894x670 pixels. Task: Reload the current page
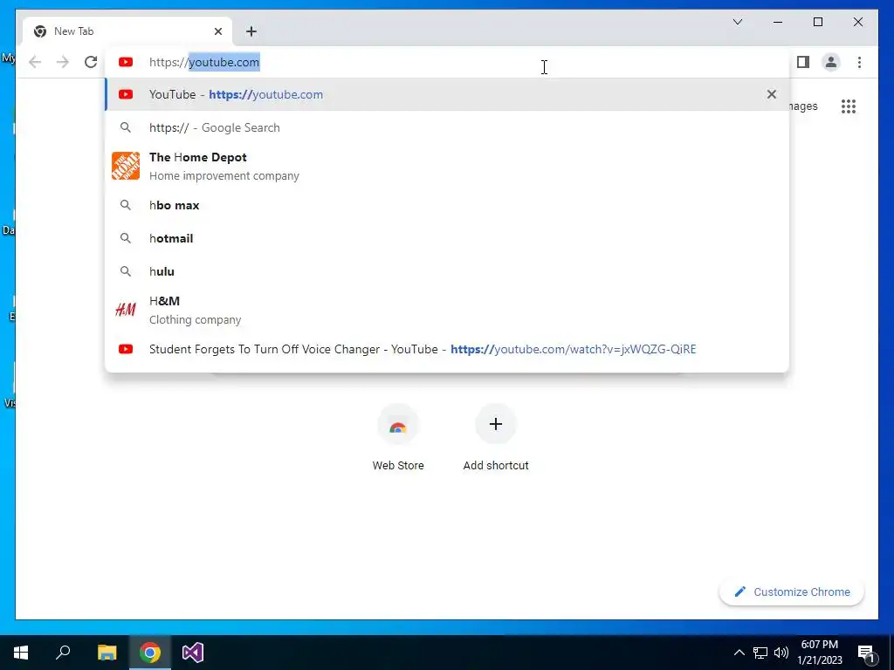(91, 62)
